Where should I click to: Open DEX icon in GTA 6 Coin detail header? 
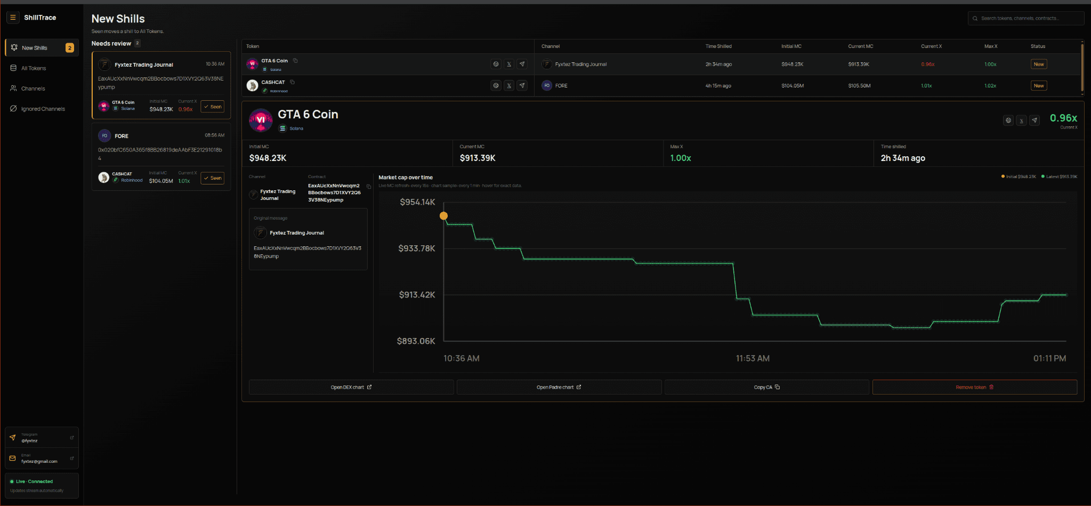coord(1008,121)
